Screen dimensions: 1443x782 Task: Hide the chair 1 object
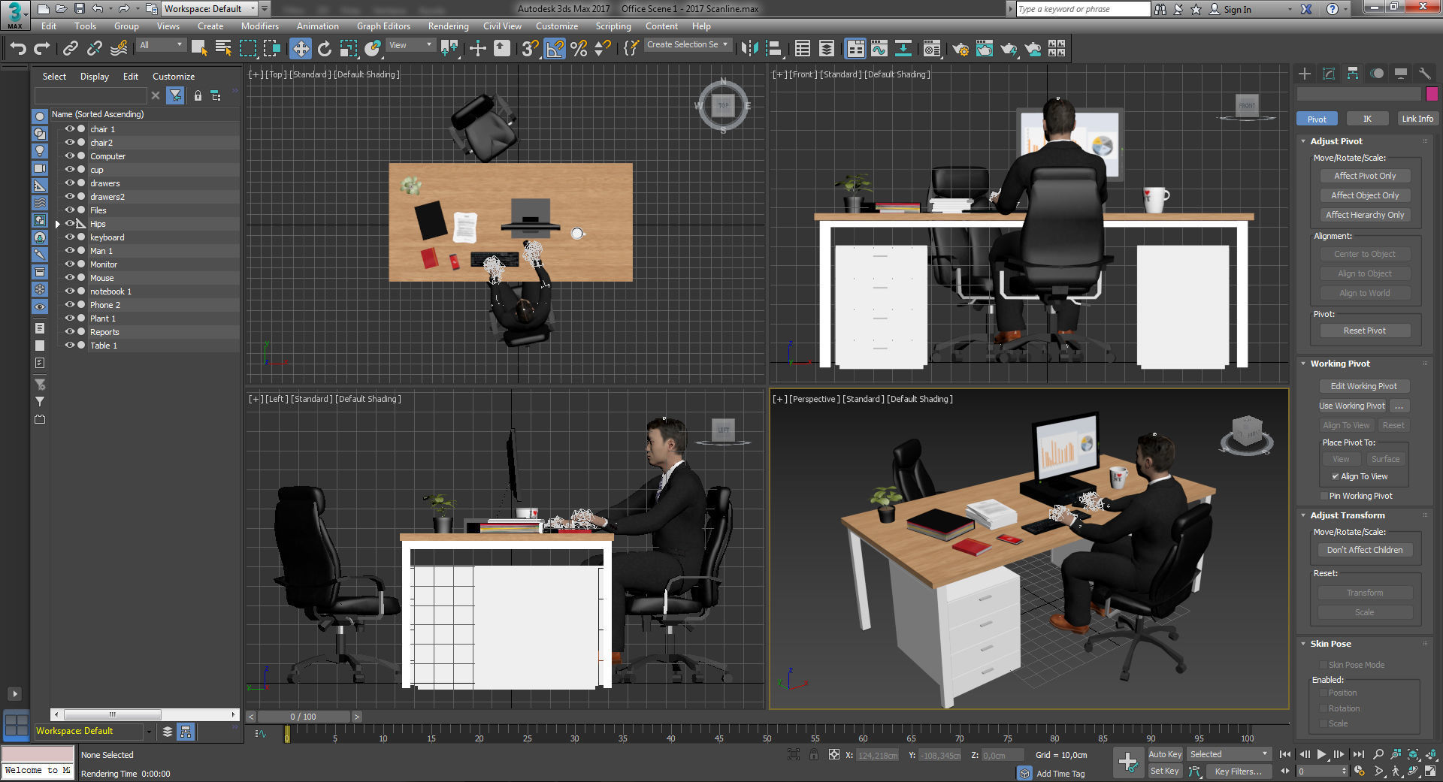point(69,129)
